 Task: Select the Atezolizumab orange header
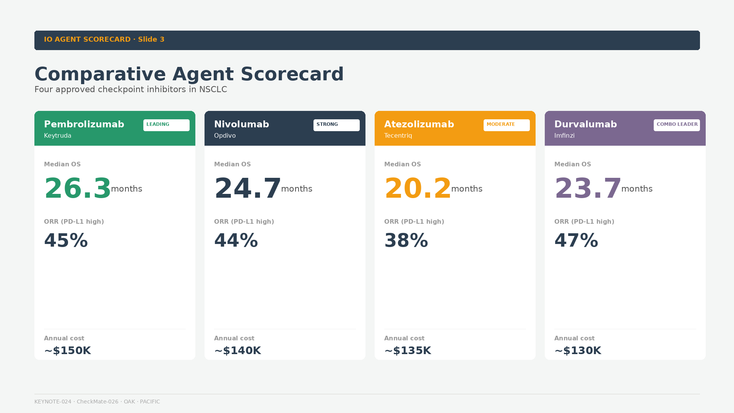[455, 128]
